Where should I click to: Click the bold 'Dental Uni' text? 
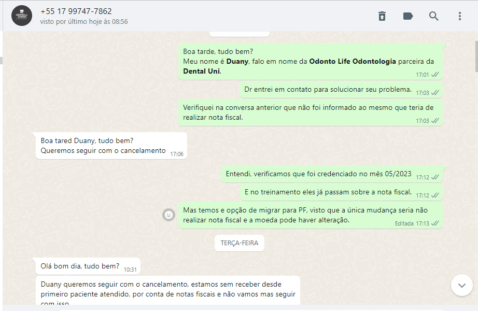click(201, 71)
